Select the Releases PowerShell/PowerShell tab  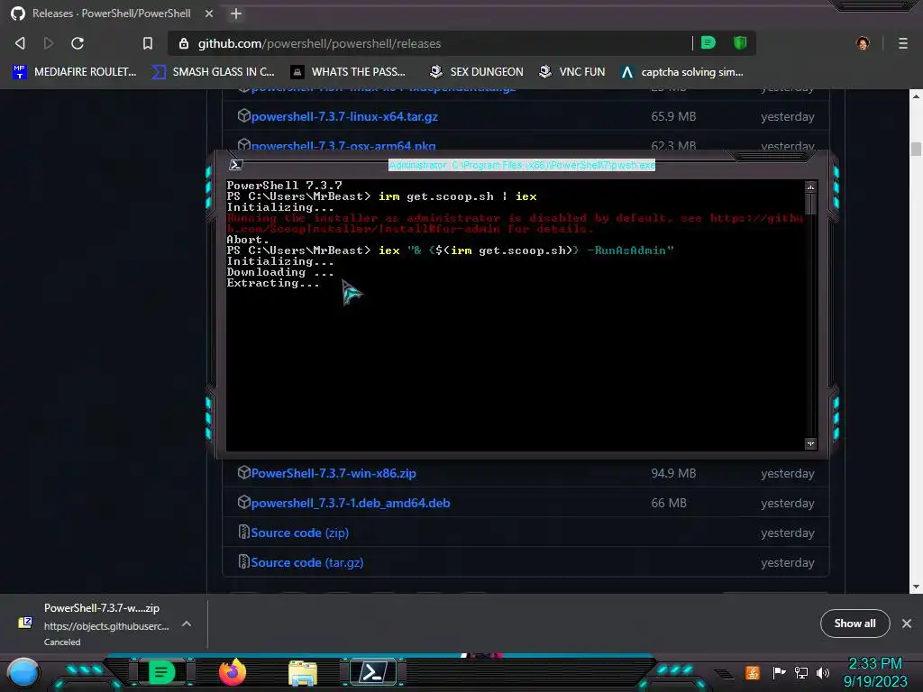[111, 14]
